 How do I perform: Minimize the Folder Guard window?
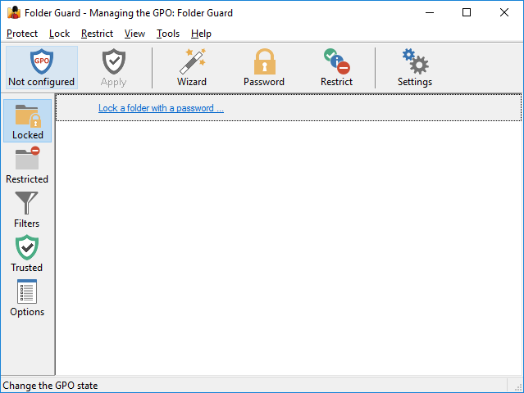tap(430, 12)
